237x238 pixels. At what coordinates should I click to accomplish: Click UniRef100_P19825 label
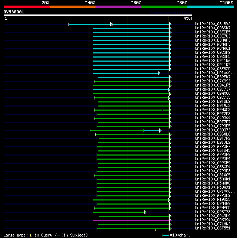(x=213, y=200)
